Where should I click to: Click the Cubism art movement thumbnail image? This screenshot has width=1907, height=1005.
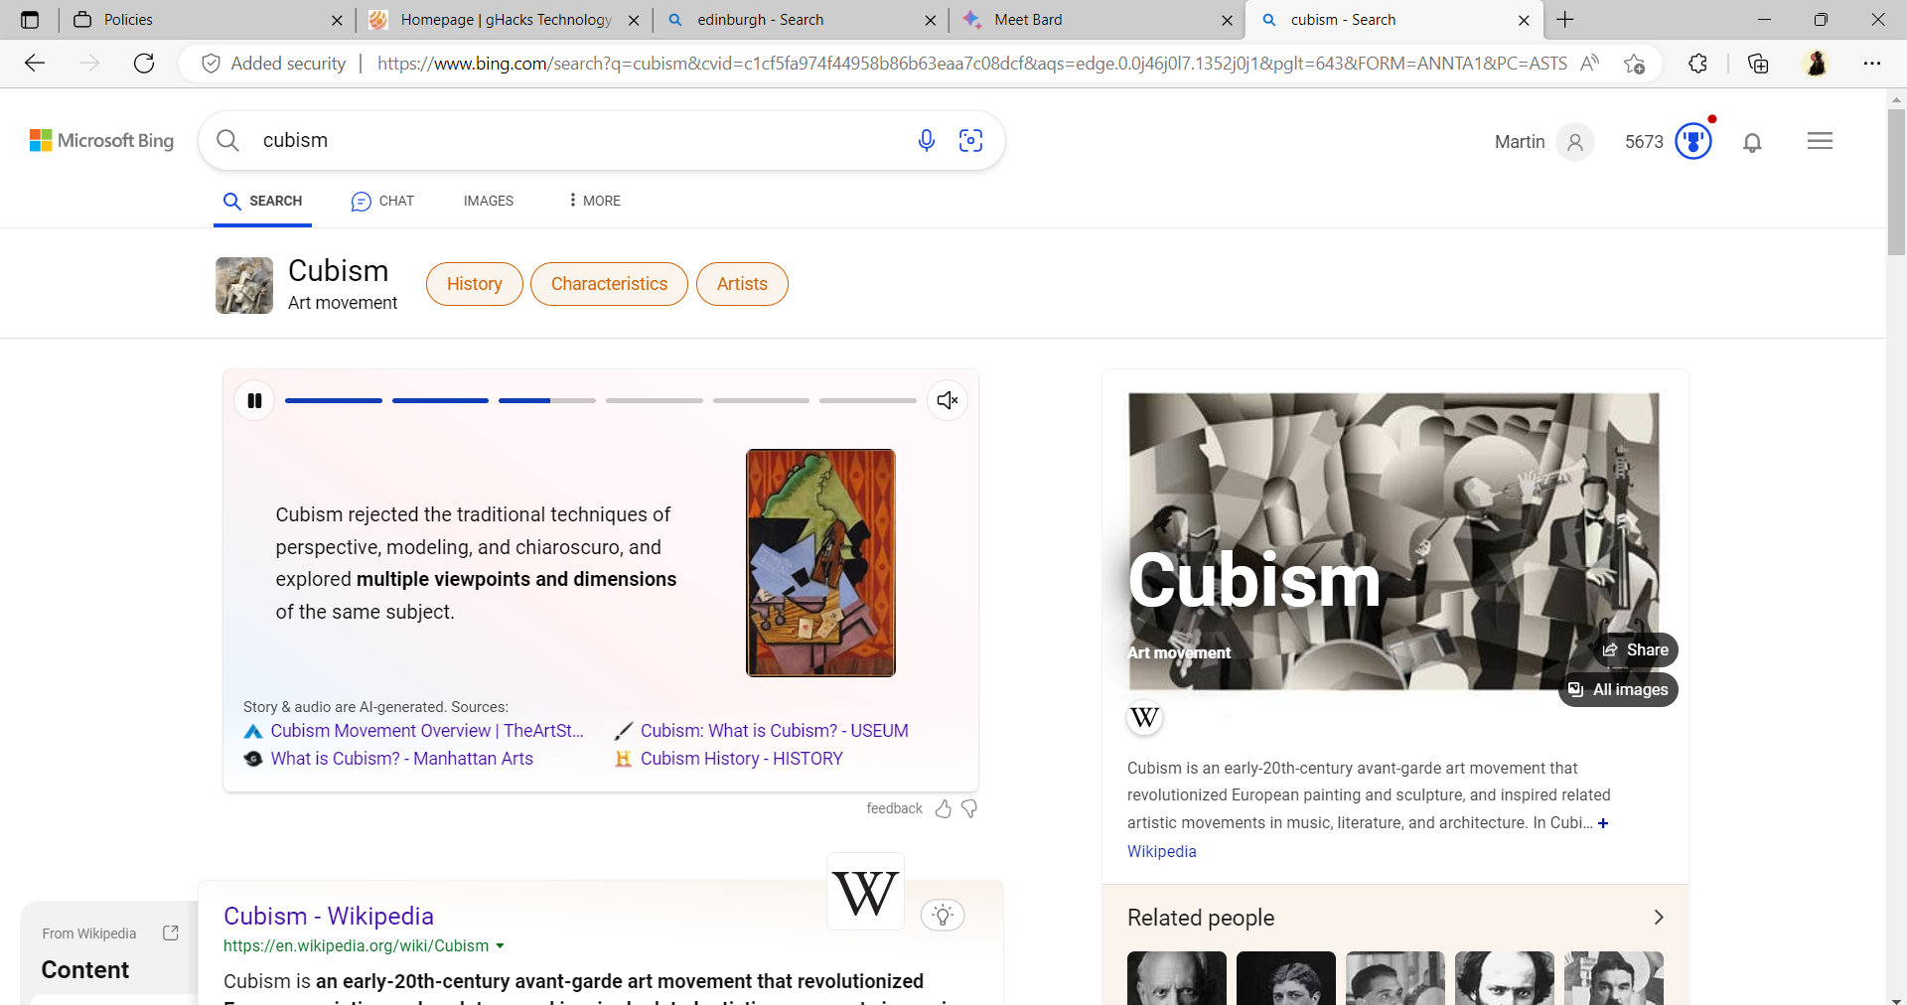click(243, 285)
